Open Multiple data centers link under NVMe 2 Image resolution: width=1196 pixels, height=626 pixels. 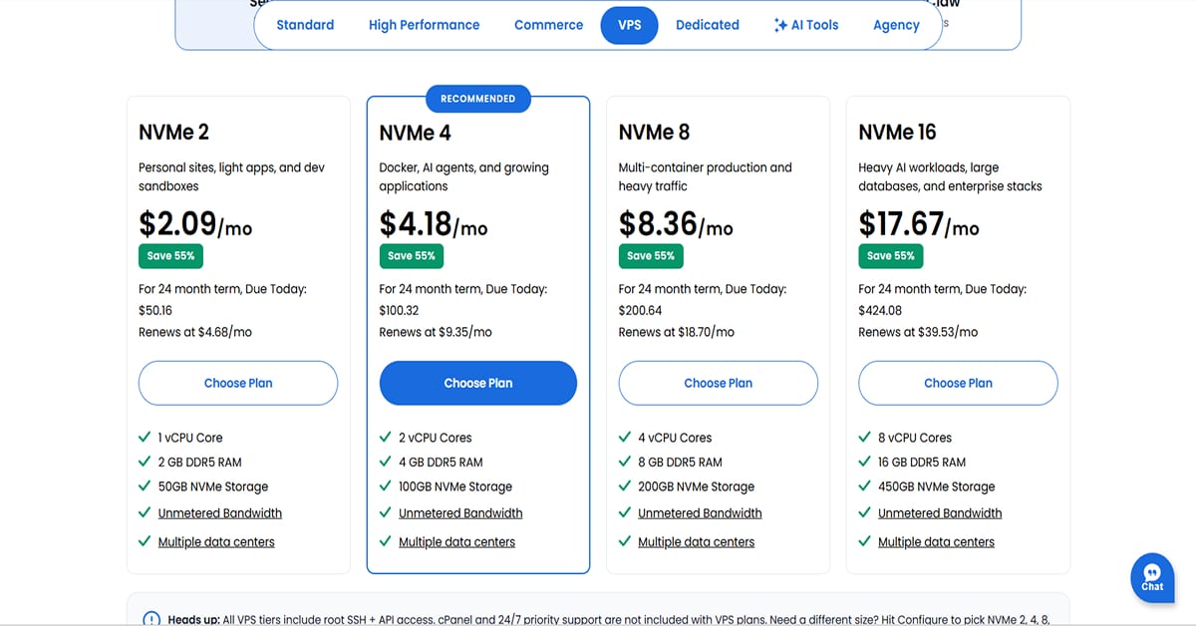coord(216,542)
